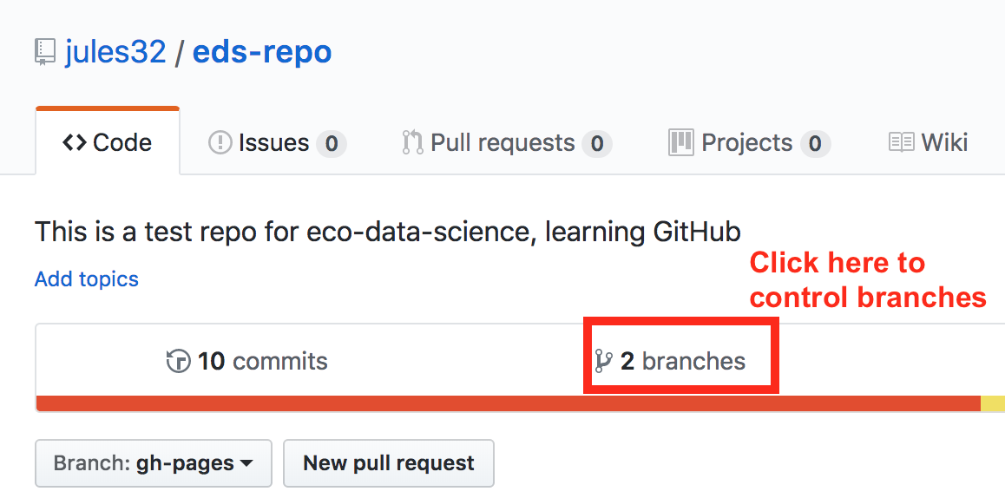Click the Add topics link
The width and height of the screenshot is (1005, 498).
[87, 279]
